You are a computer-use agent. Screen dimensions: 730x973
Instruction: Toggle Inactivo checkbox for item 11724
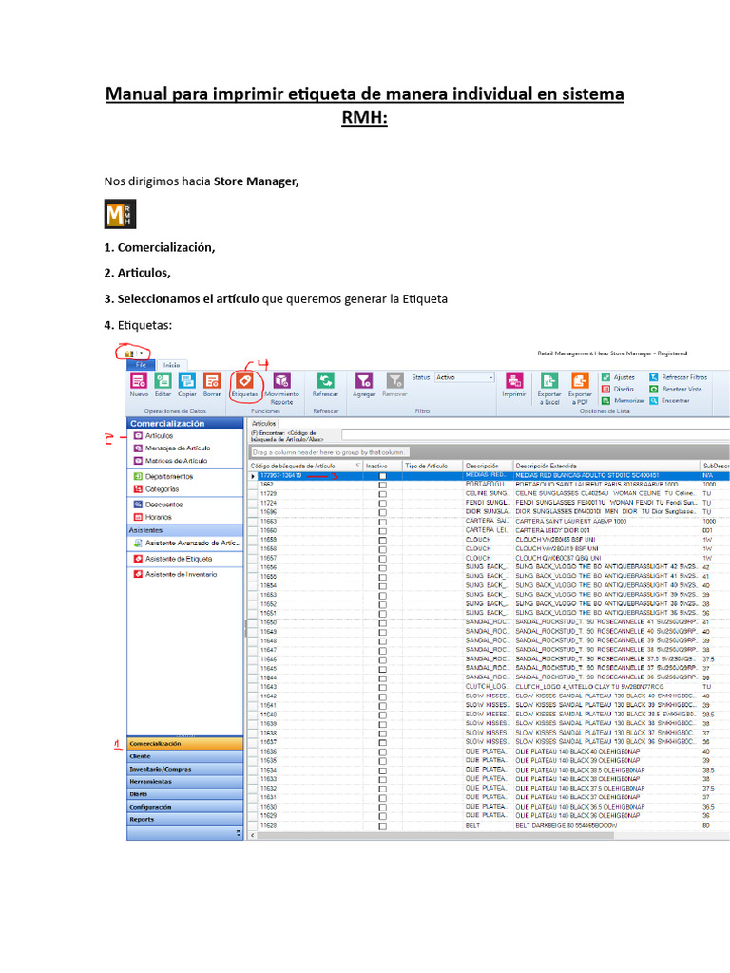coord(382,504)
